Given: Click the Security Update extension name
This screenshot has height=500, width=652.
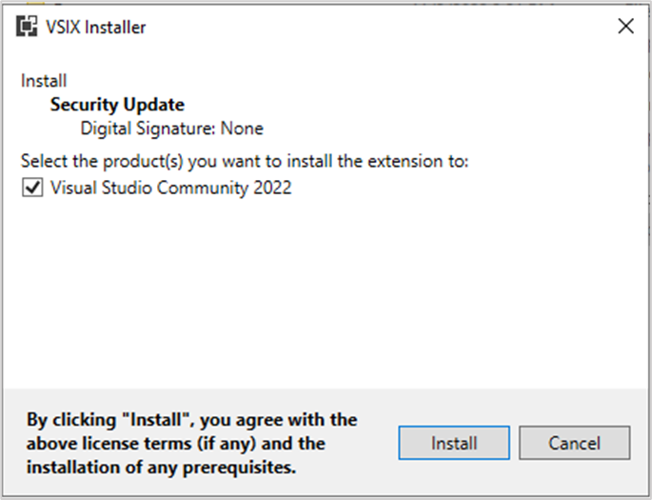Looking at the screenshot, I should click(117, 105).
